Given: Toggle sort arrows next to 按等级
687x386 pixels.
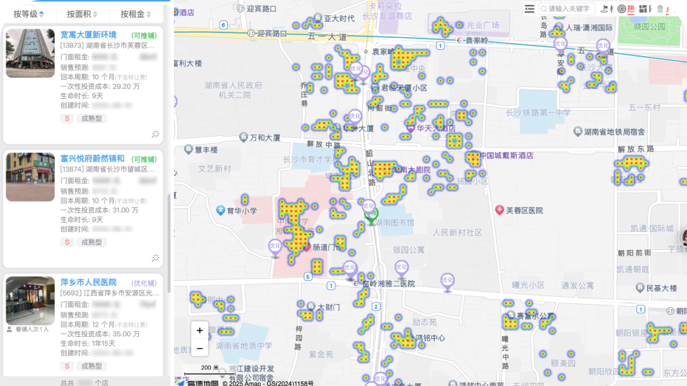Looking at the screenshot, I should 41,14.
